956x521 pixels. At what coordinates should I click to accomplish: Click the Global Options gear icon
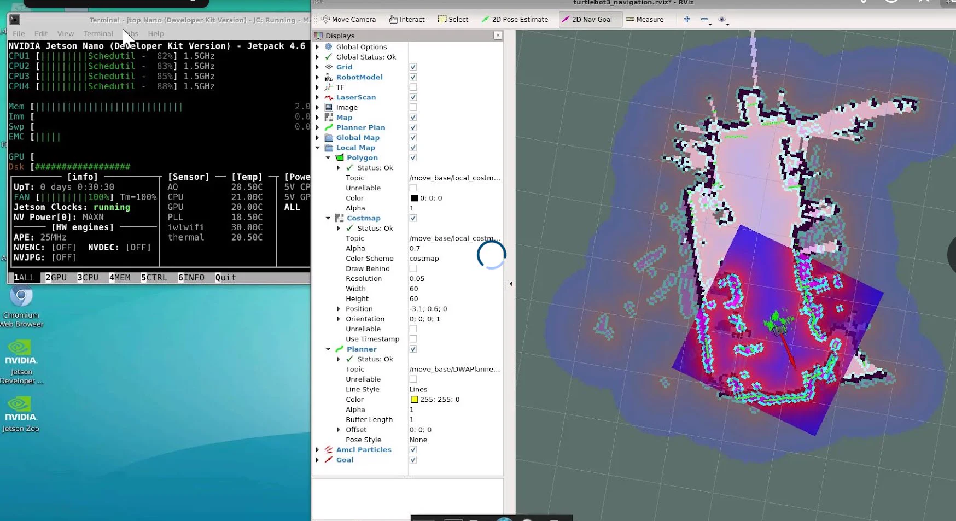coord(329,47)
